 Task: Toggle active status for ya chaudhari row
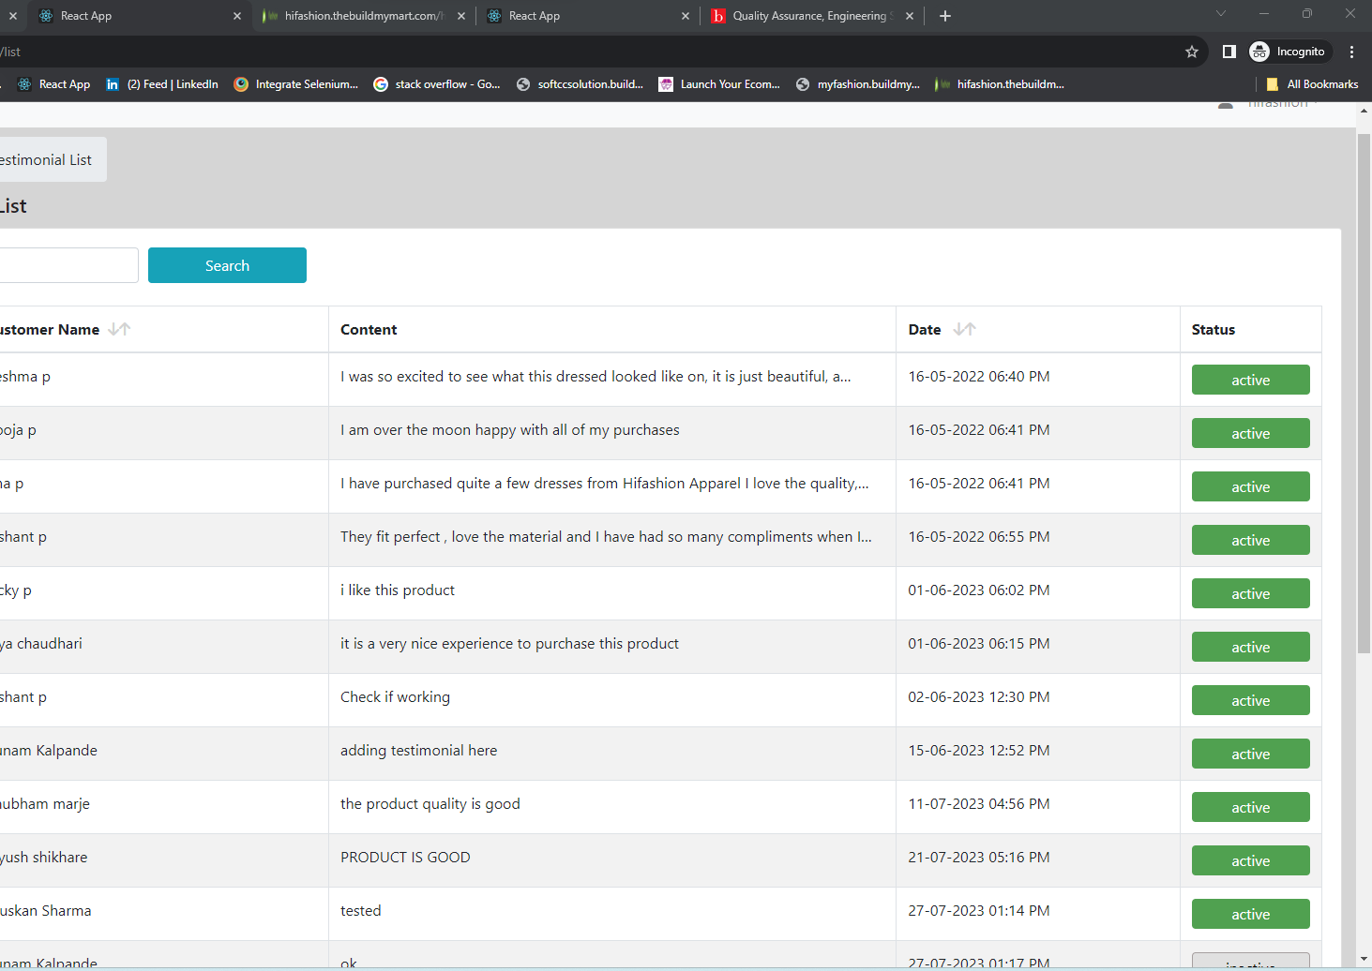[1250, 647]
